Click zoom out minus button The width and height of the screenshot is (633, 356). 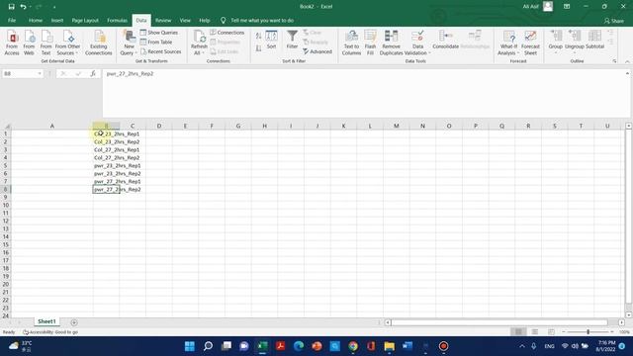[x=564, y=332]
